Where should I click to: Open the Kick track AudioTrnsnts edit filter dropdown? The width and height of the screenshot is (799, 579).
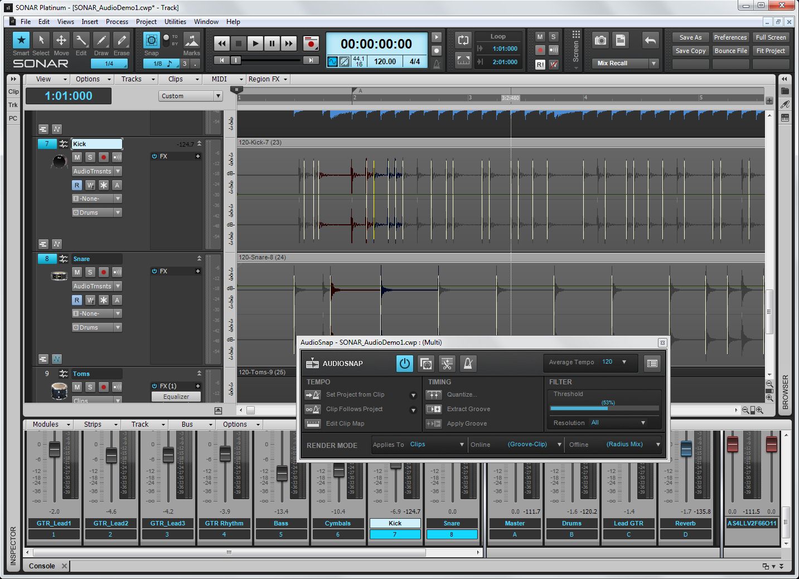pyautogui.click(x=97, y=171)
